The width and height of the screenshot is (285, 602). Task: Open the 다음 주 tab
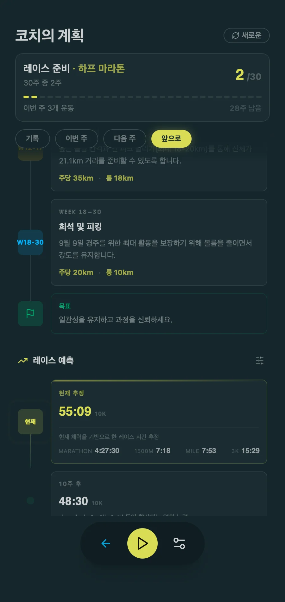[x=125, y=138]
